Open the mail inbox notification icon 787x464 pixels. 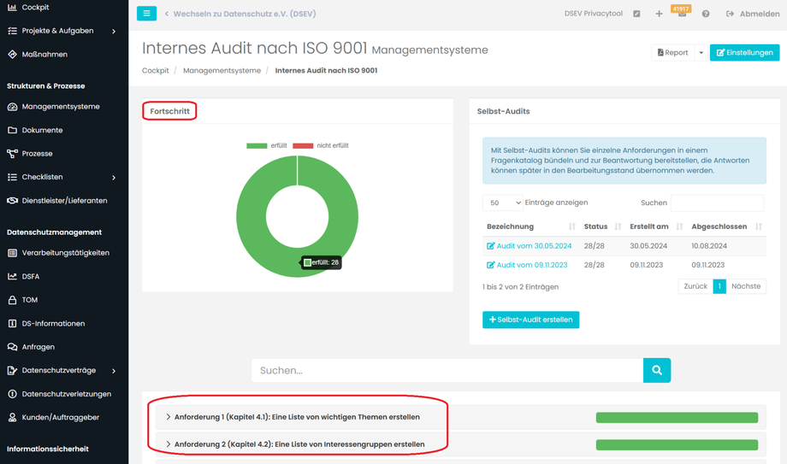point(682,15)
